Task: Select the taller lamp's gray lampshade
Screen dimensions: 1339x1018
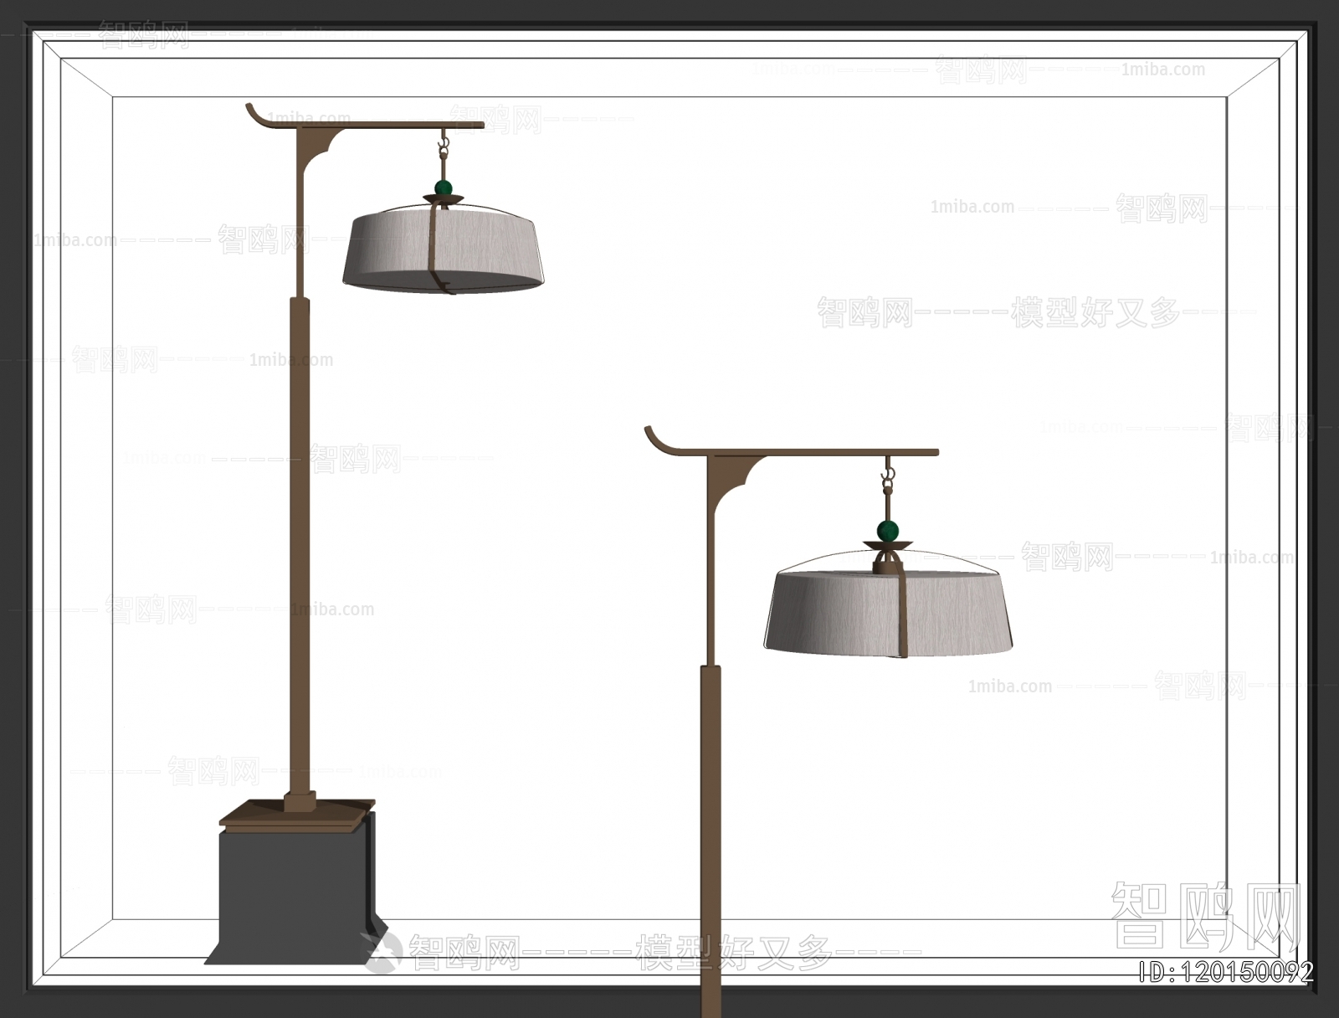Action: [444, 251]
